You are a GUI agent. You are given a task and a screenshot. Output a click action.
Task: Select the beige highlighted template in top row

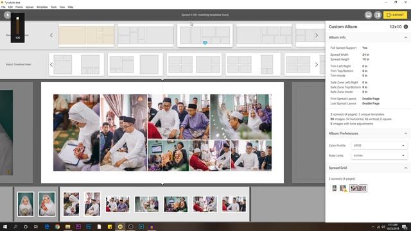tap(86, 35)
